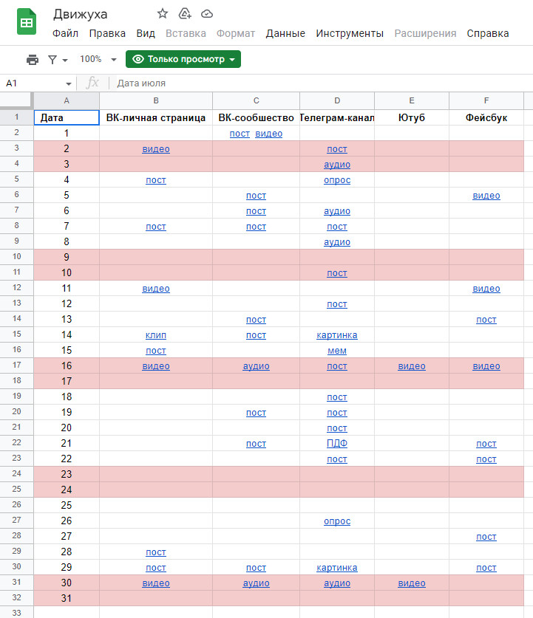Open the filter views funnel icon
This screenshot has width=533, height=618.
coord(52,60)
